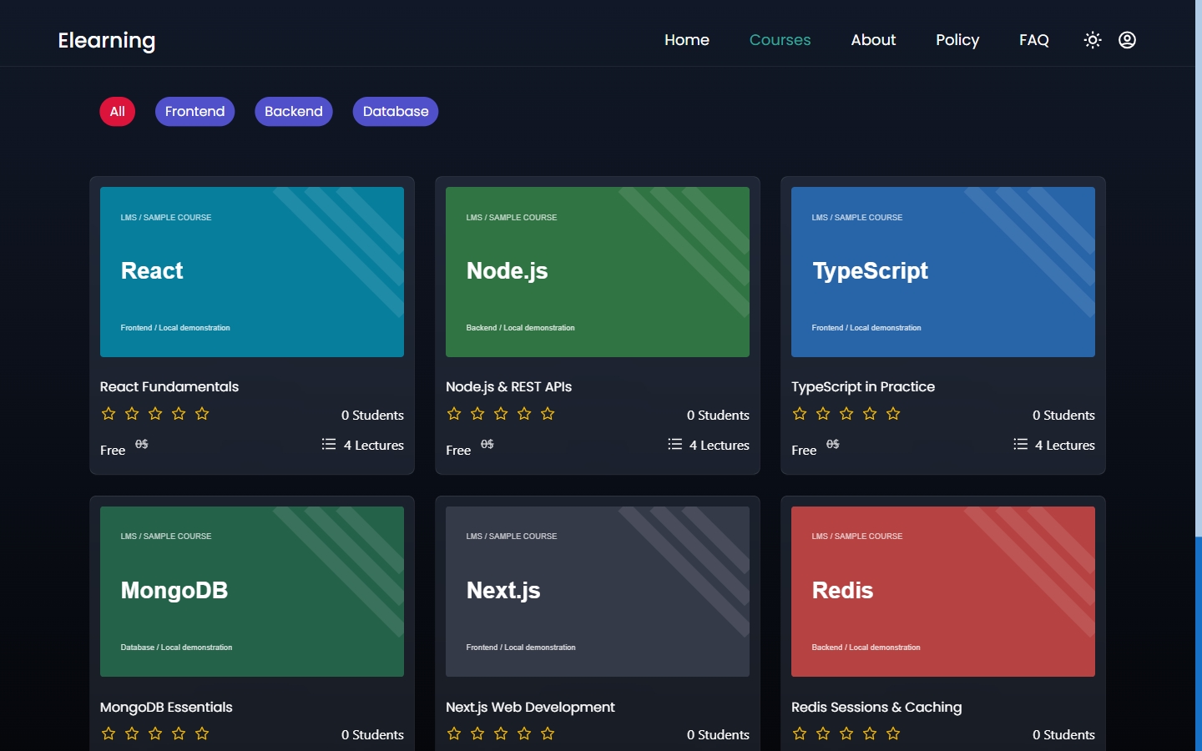
Task: Select the All category filter
Action: tap(118, 112)
